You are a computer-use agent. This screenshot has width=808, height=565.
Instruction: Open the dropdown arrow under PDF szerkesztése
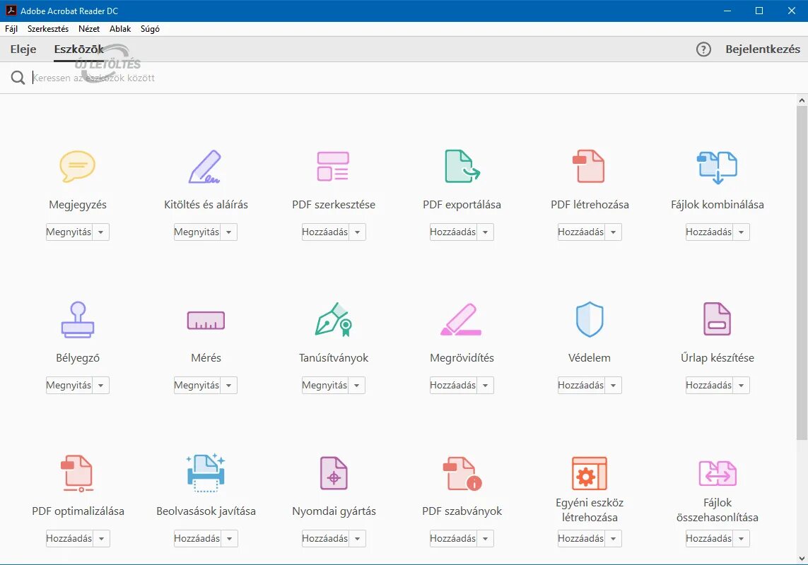[x=358, y=232]
